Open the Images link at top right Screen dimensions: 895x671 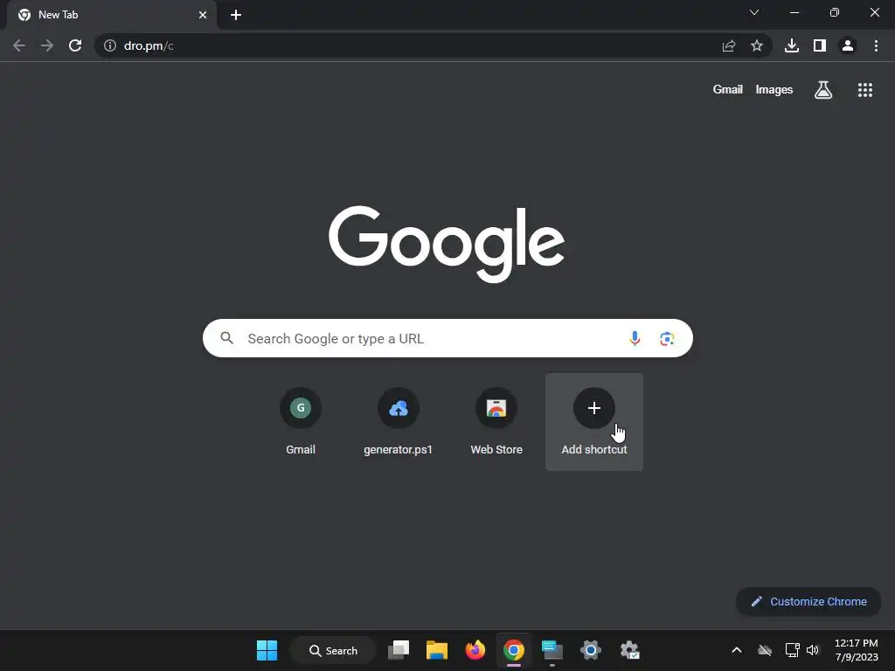click(774, 90)
